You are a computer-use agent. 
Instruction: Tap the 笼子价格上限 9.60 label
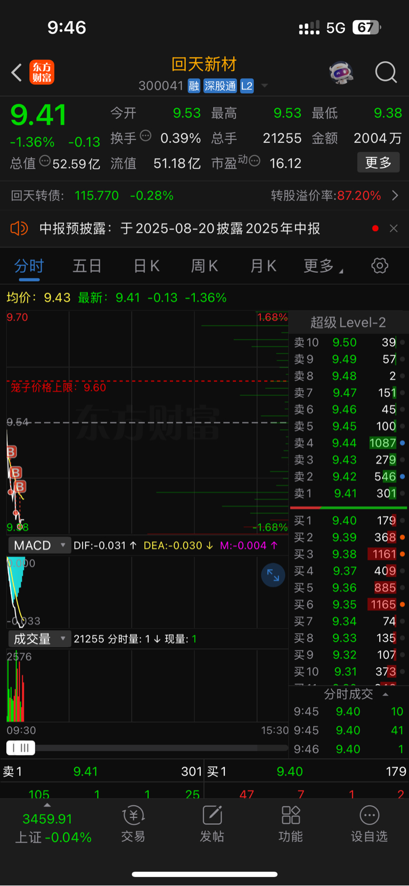(59, 387)
